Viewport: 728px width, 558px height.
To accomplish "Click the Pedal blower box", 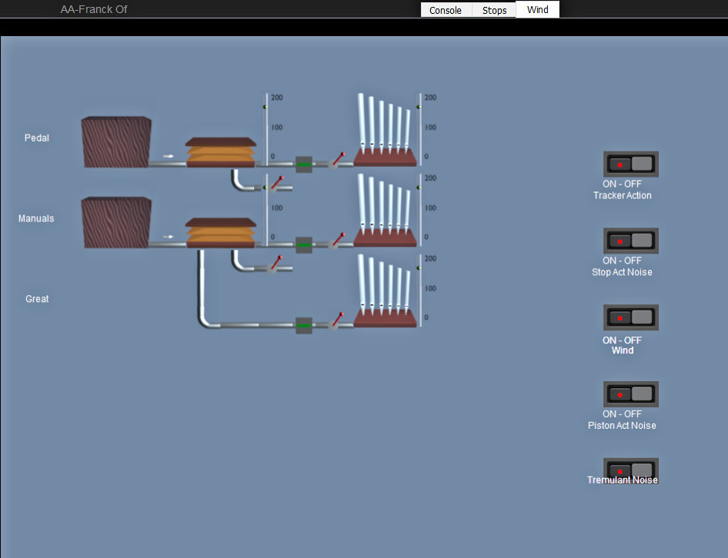I will point(116,142).
